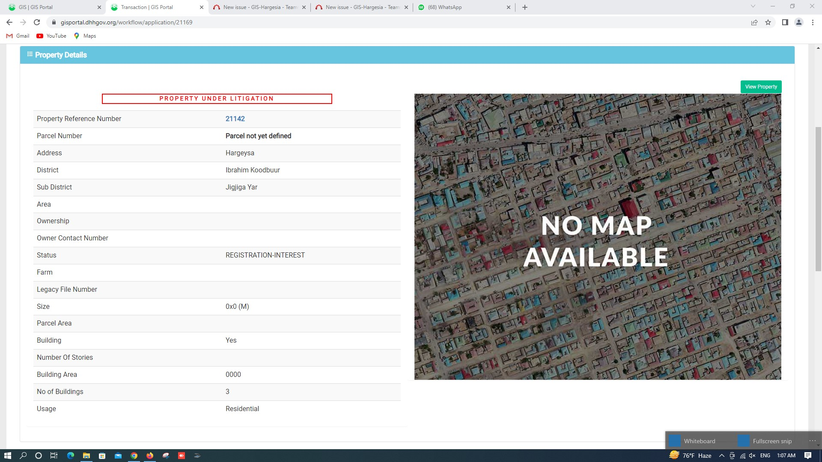The height and width of the screenshot is (462, 822).
Task: Click the address bar URL
Action: tap(127, 22)
